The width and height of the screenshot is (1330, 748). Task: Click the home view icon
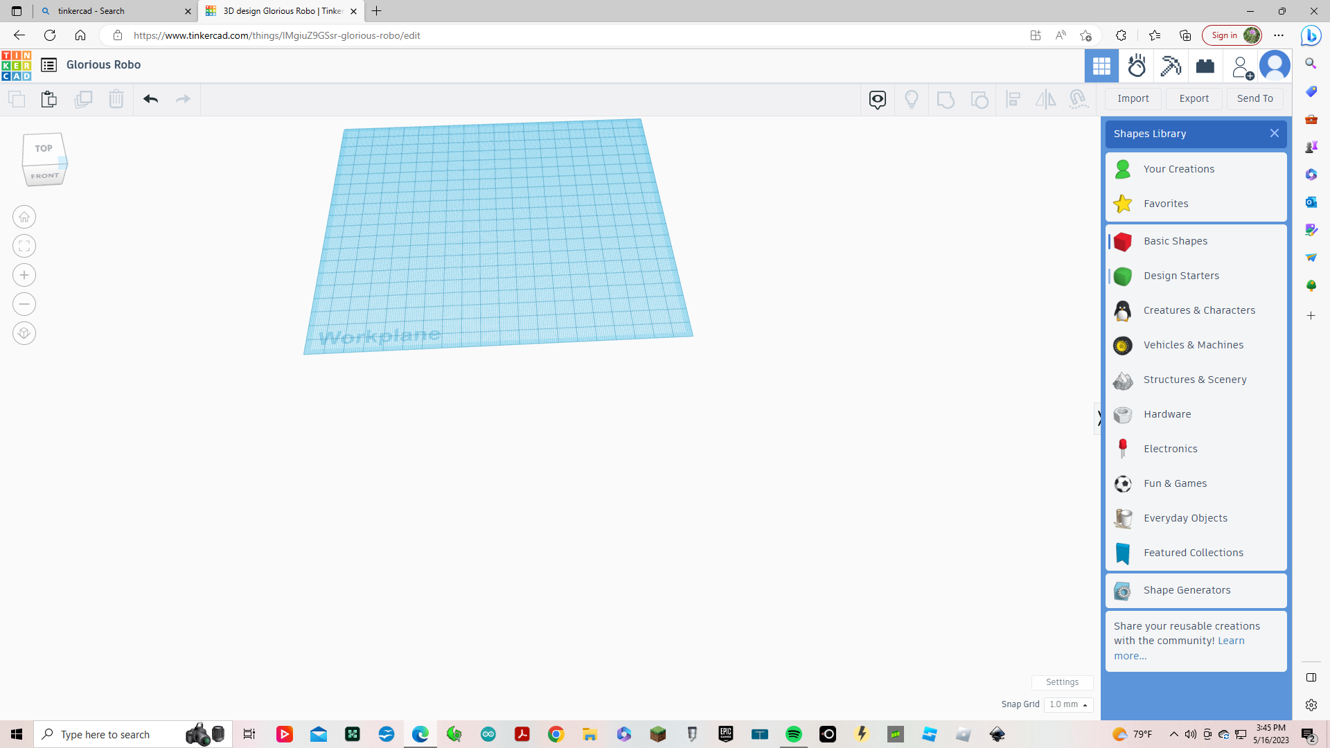coord(24,217)
